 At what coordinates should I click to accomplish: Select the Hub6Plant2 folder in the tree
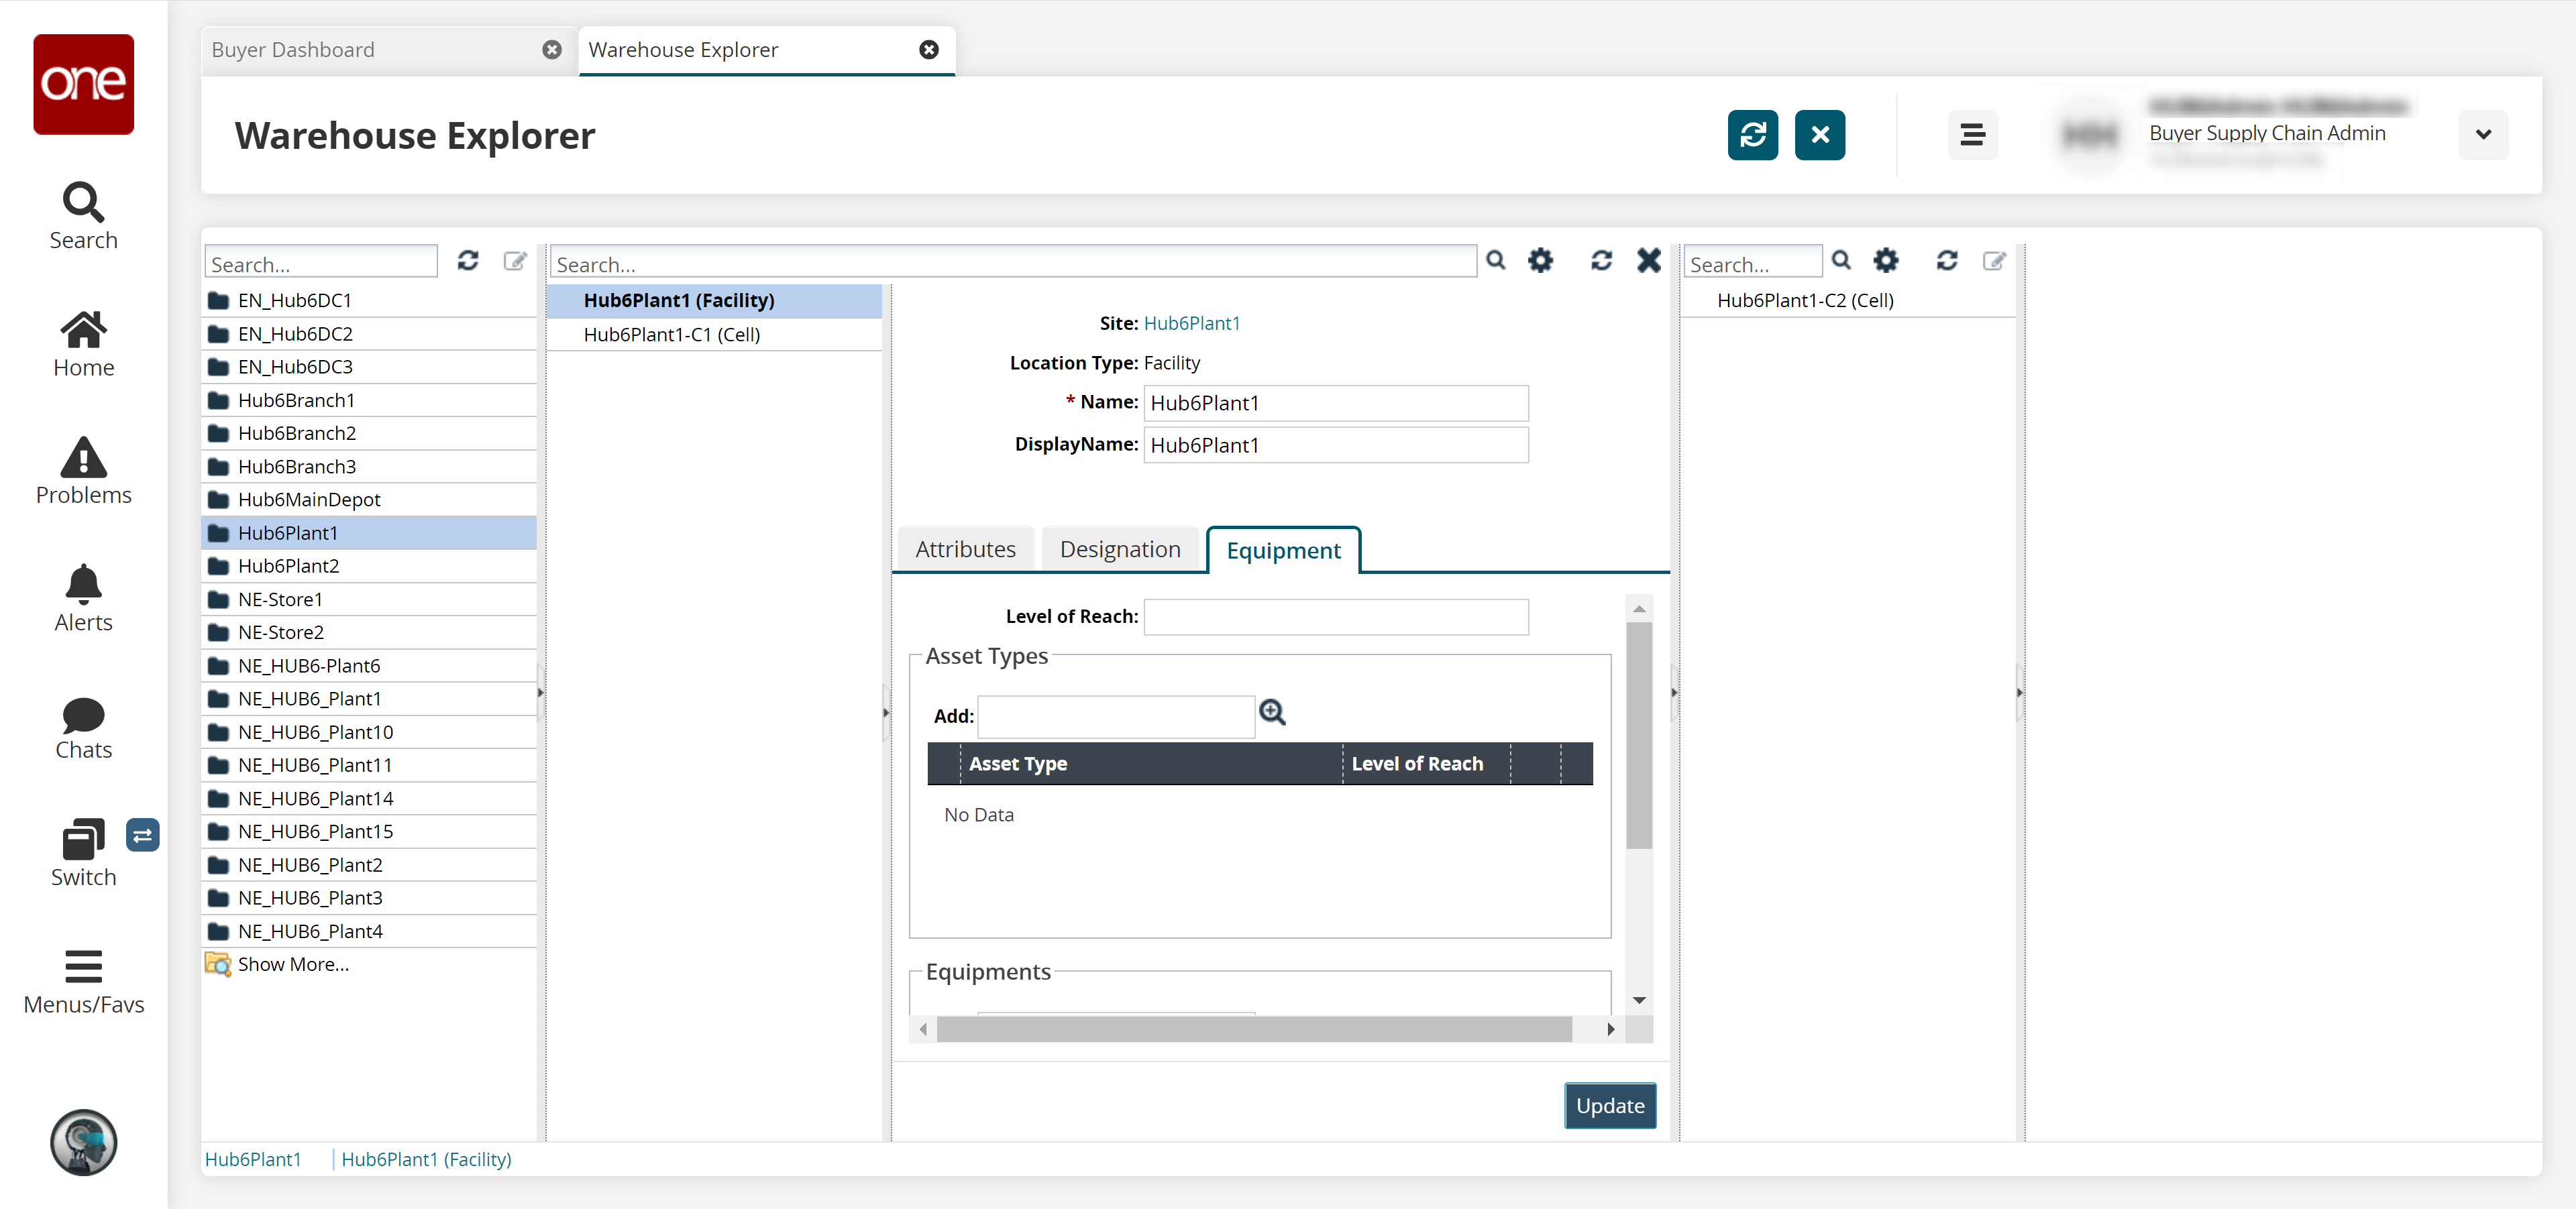288,567
